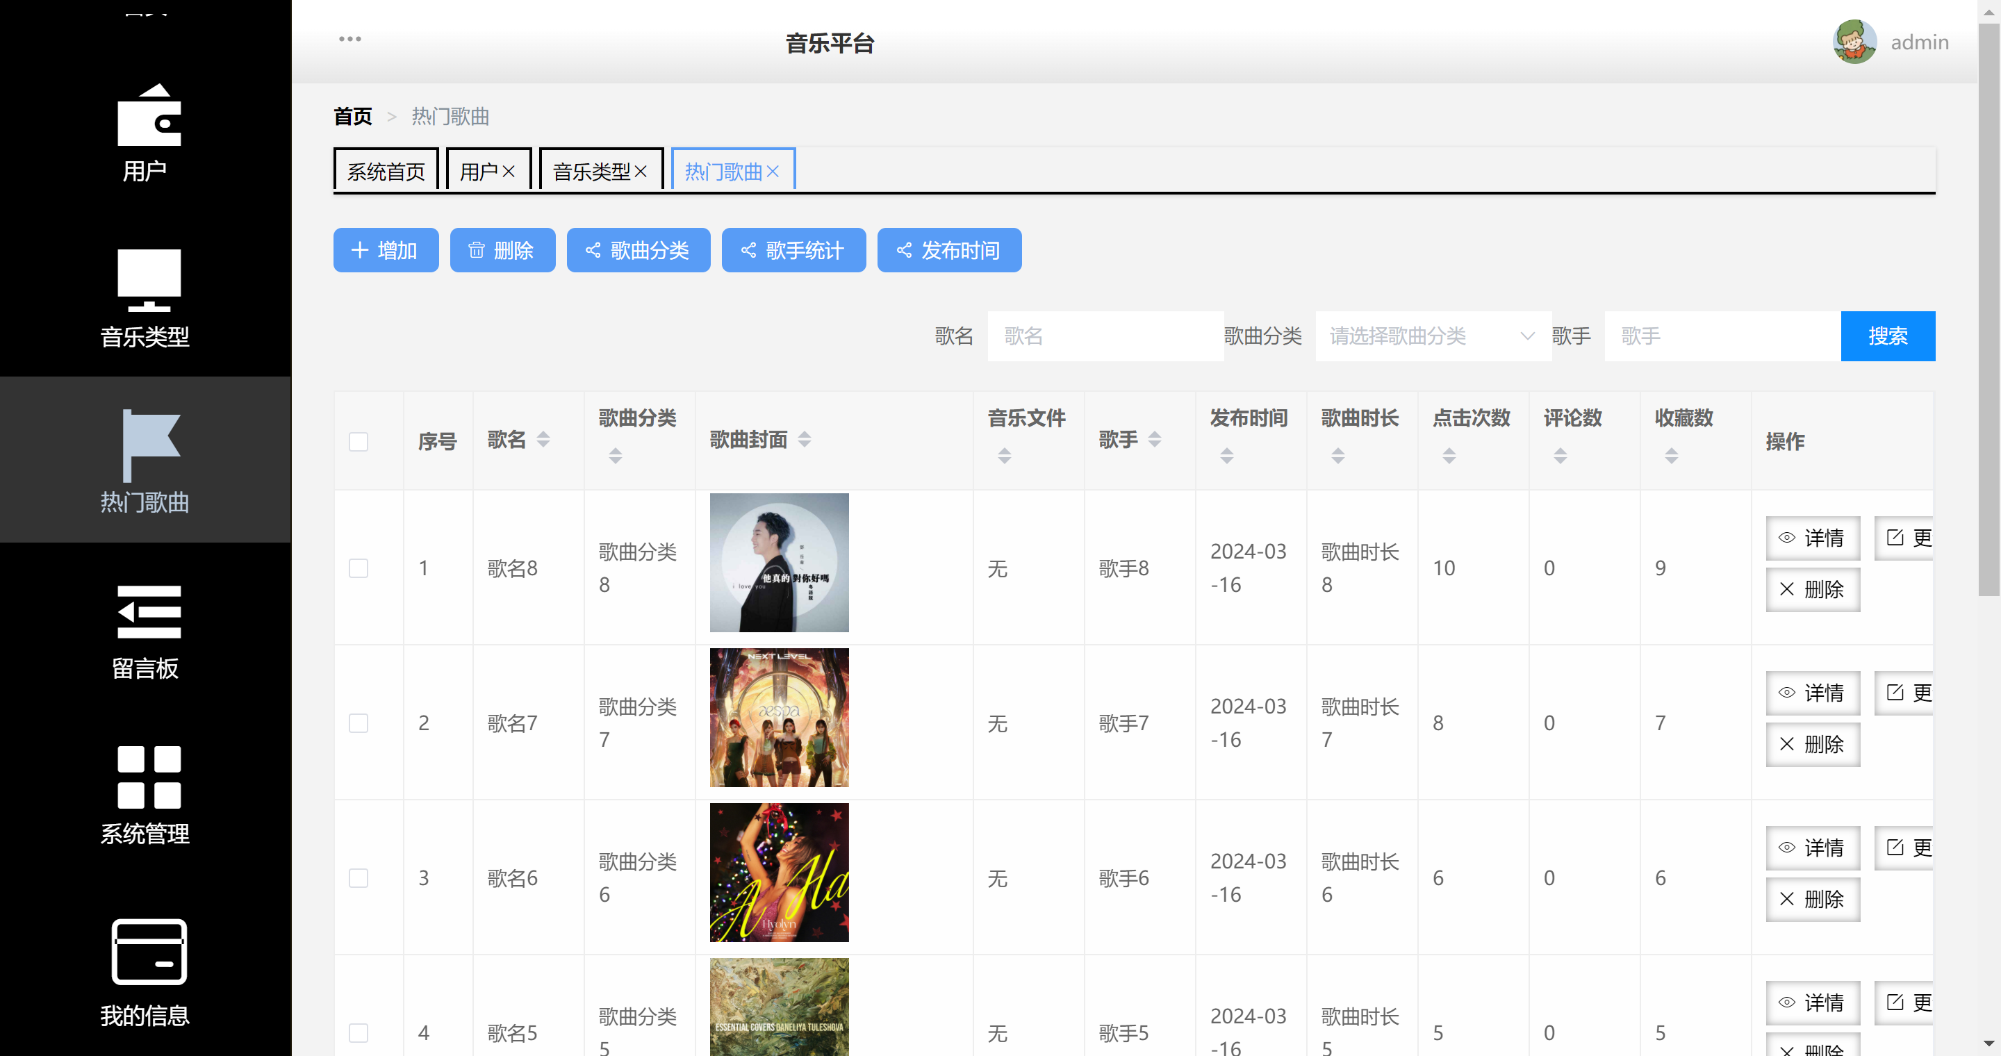Switch to the 用户 tab
Viewport: 2001px width, 1056px height.
(479, 172)
